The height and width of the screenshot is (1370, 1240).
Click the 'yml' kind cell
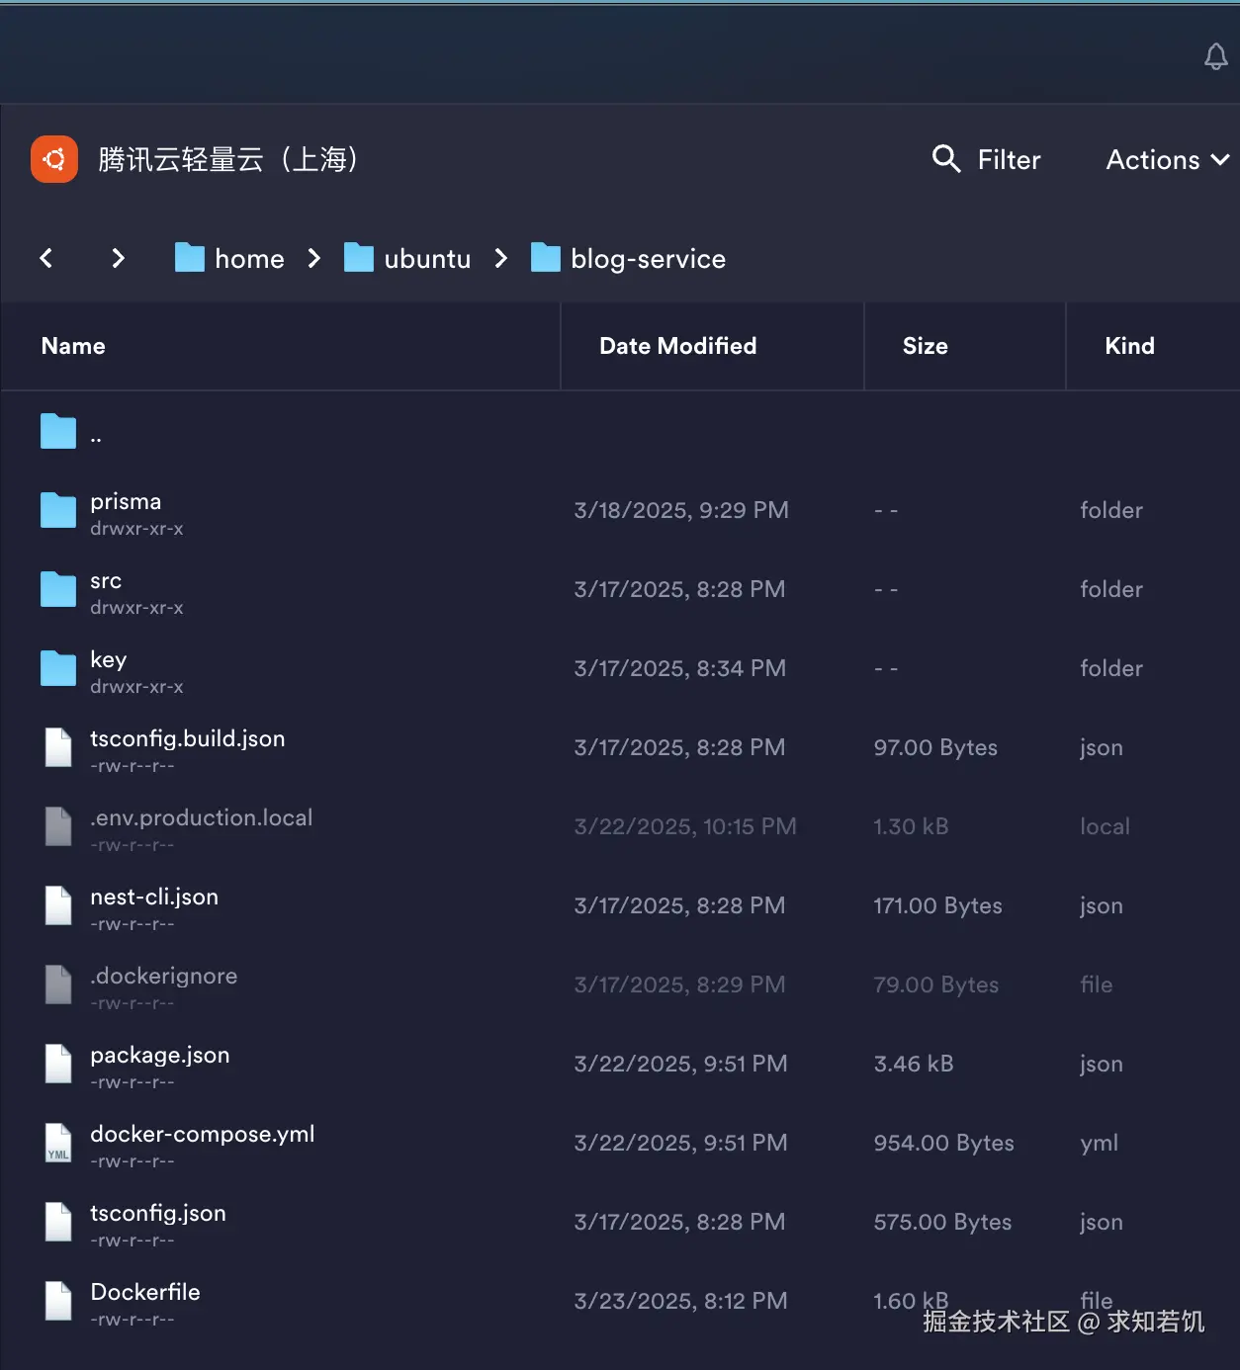(x=1099, y=1143)
